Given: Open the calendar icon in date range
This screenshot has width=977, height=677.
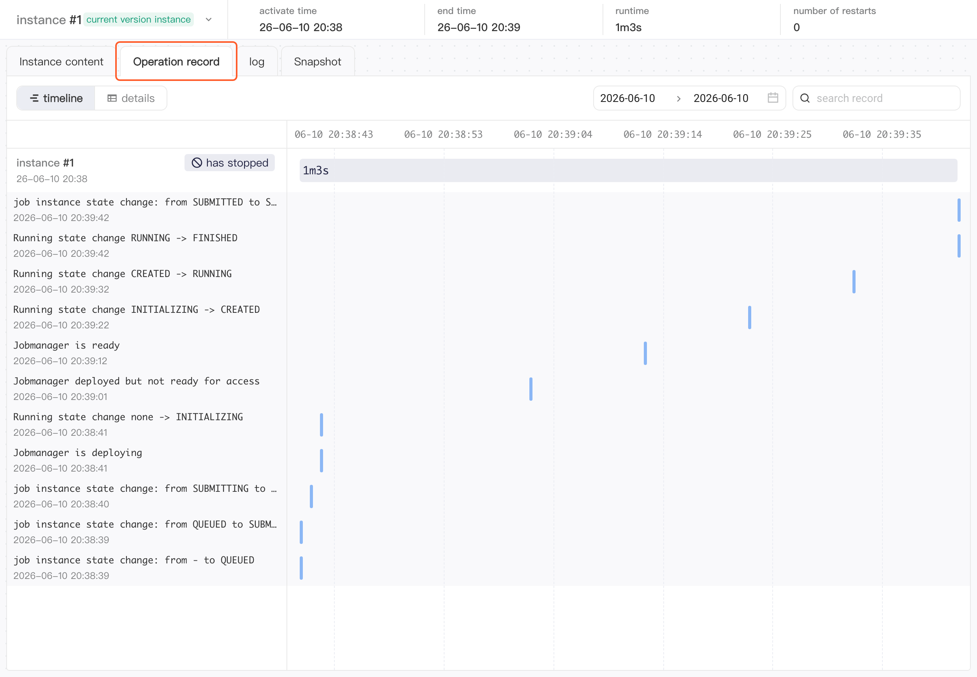Looking at the screenshot, I should tap(773, 98).
